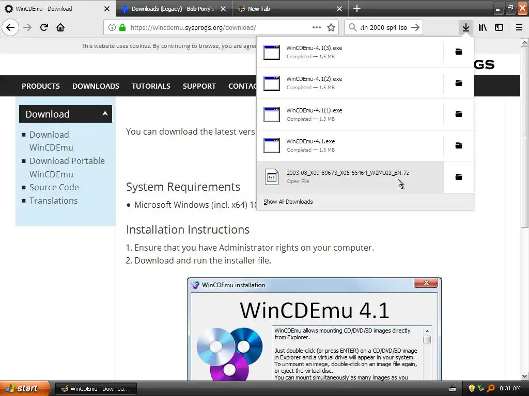Open the SUPPORT menu
The image size is (529, 396).
click(x=199, y=86)
